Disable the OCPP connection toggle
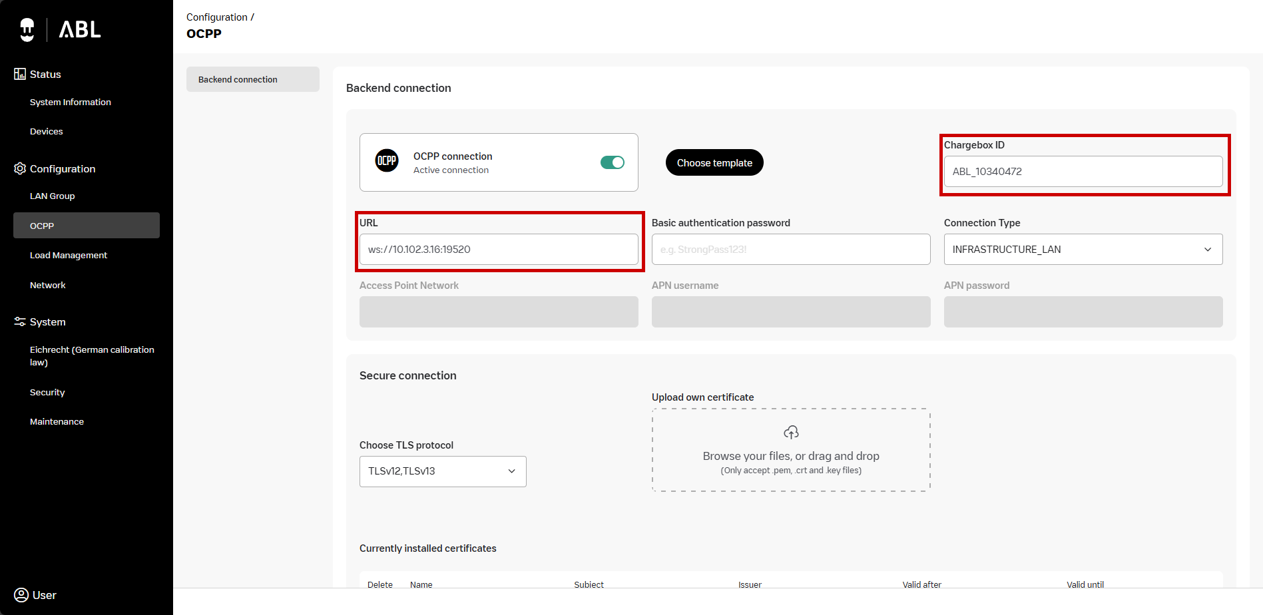This screenshot has width=1263, height=615. click(x=612, y=162)
